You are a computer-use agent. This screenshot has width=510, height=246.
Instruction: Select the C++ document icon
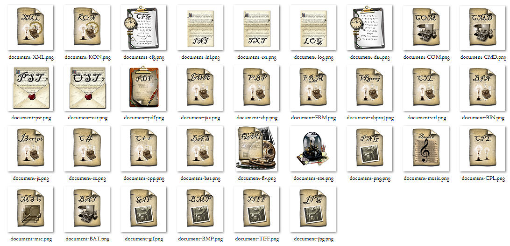pos(143,149)
